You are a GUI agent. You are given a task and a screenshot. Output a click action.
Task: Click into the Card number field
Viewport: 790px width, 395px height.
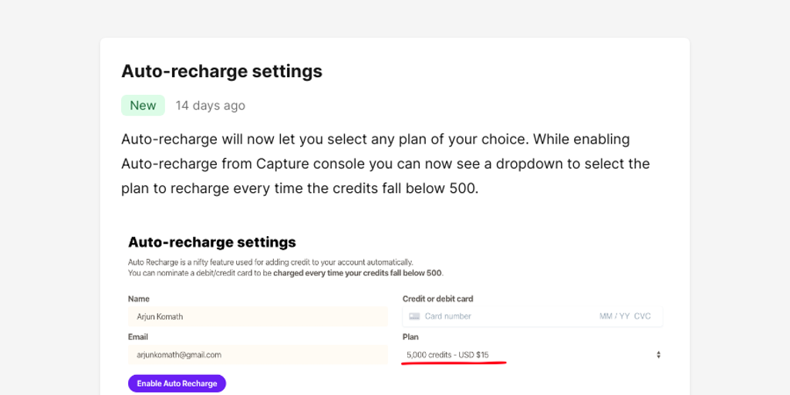coord(501,316)
